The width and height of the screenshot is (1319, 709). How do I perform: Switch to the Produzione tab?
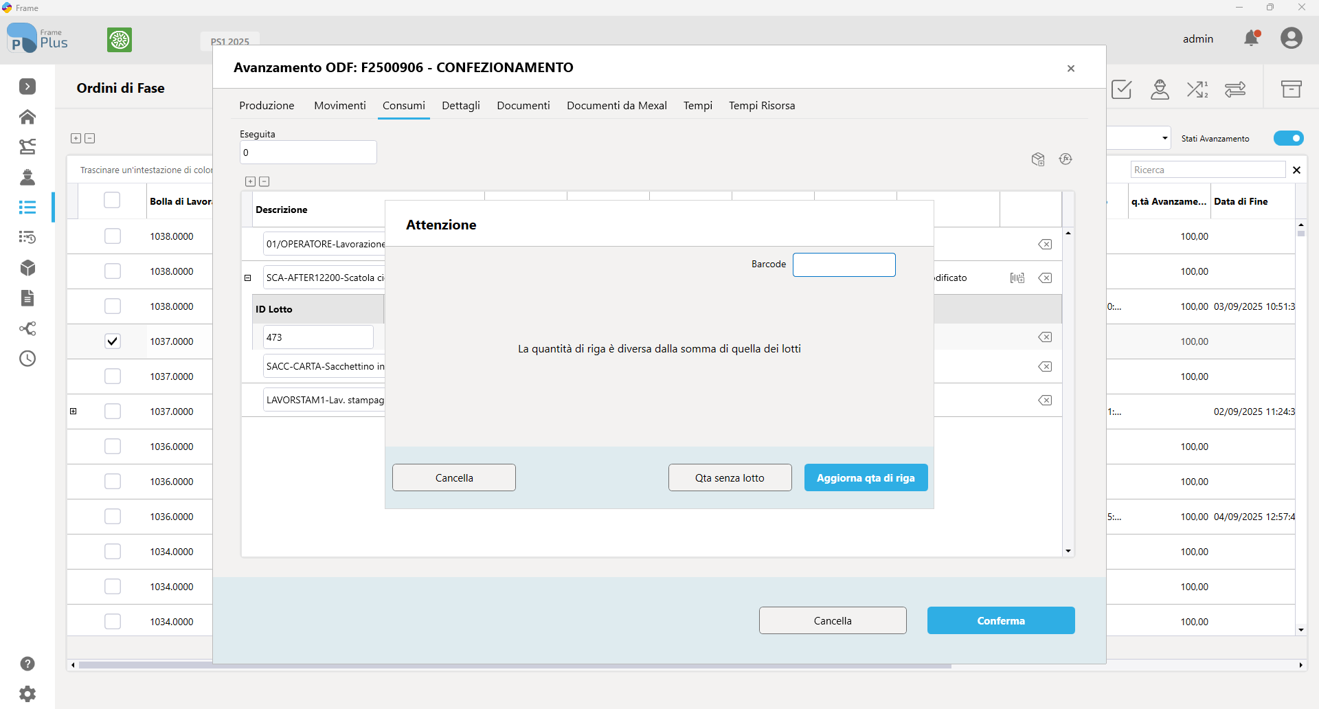pyautogui.click(x=267, y=106)
